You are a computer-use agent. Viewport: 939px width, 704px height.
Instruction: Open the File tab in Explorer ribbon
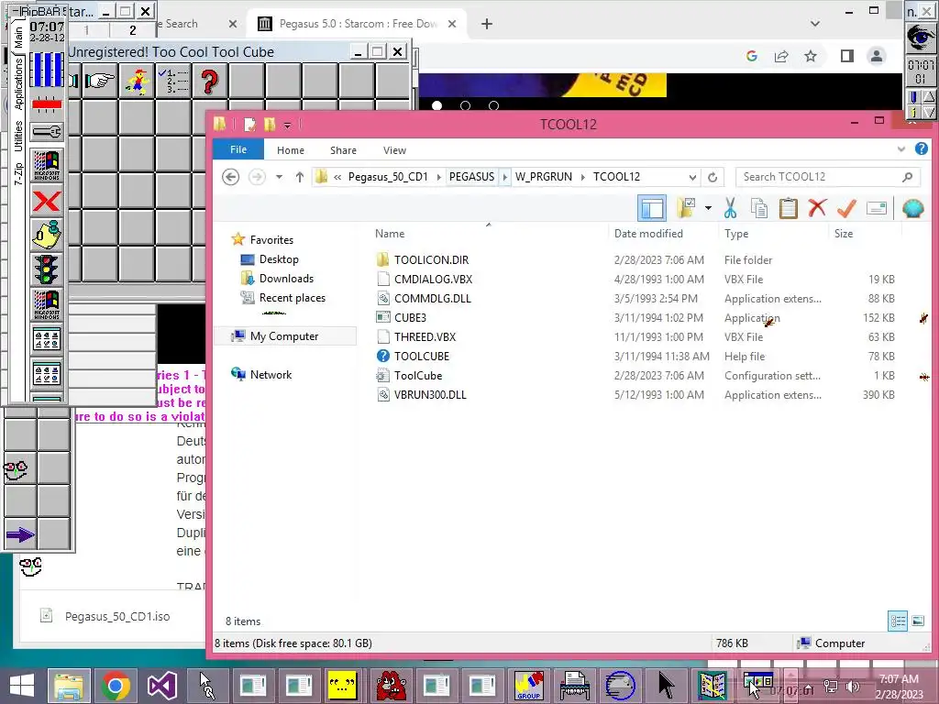(x=238, y=149)
